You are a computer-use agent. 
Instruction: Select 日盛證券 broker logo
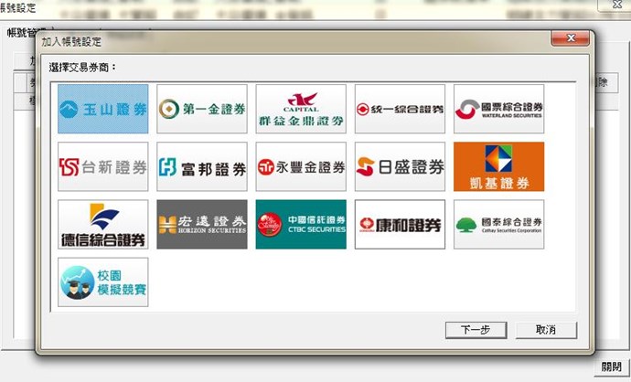(x=400, y=166)
